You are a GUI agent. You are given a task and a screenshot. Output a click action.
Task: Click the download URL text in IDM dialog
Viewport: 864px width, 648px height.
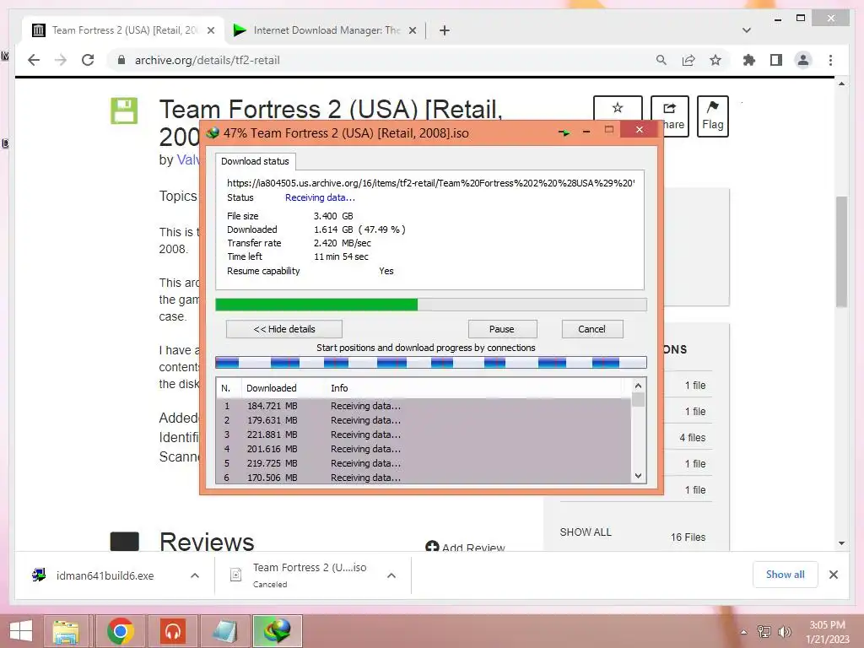tap(430, 183)
